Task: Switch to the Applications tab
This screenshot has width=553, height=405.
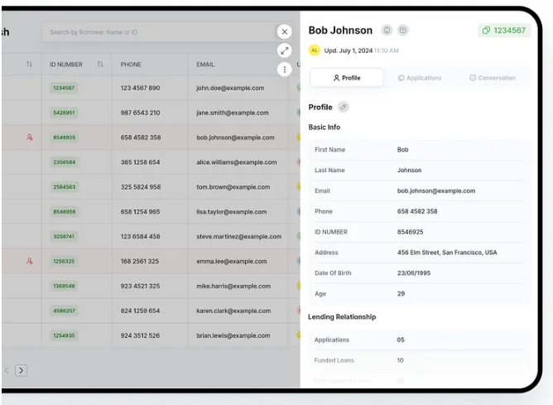Action: coord(420,78)
